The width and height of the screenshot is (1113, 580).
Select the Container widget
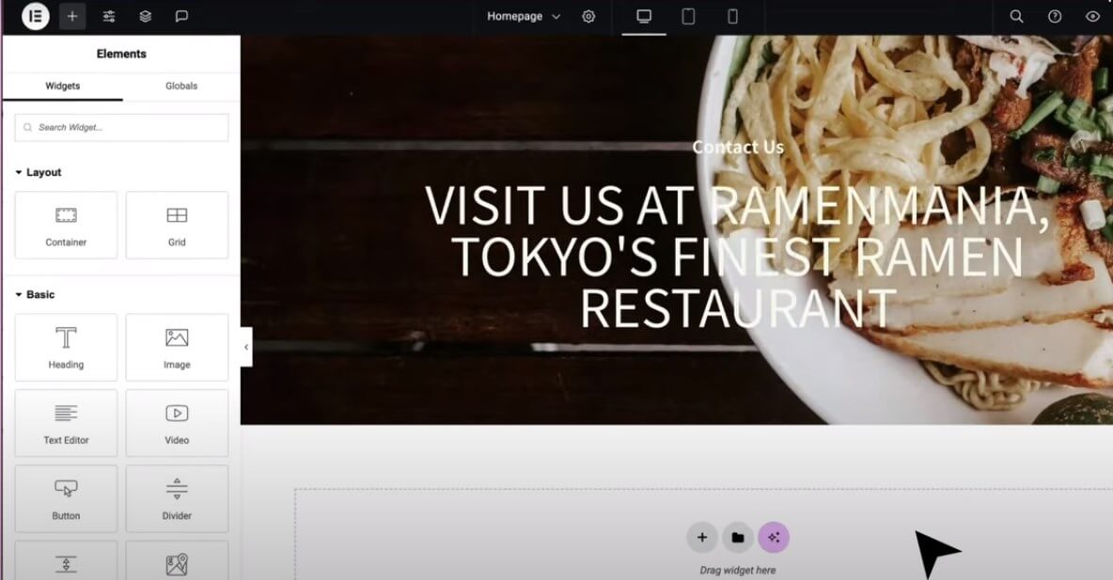pos(66,225)
